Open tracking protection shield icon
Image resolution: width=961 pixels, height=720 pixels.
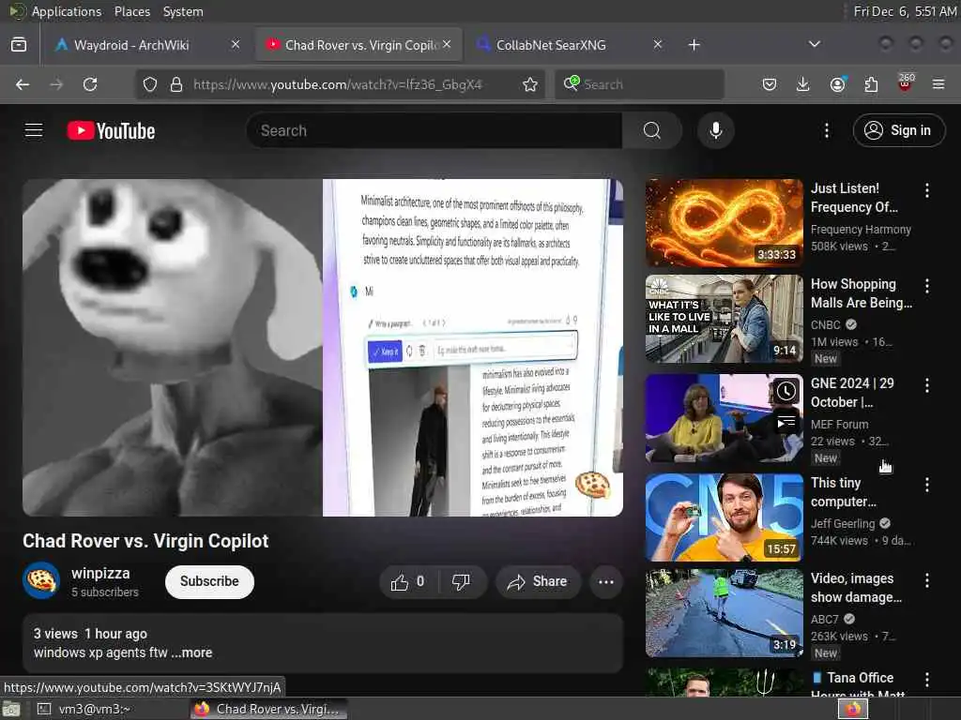pos(149,84)
